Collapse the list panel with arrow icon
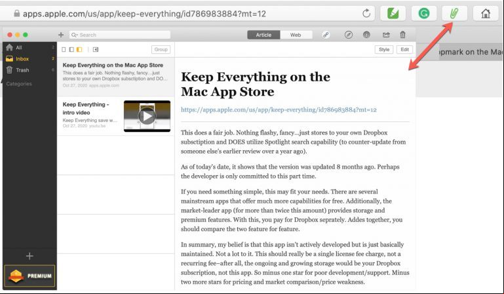Viewport: 504px width, 294px height. click(96, 50)
